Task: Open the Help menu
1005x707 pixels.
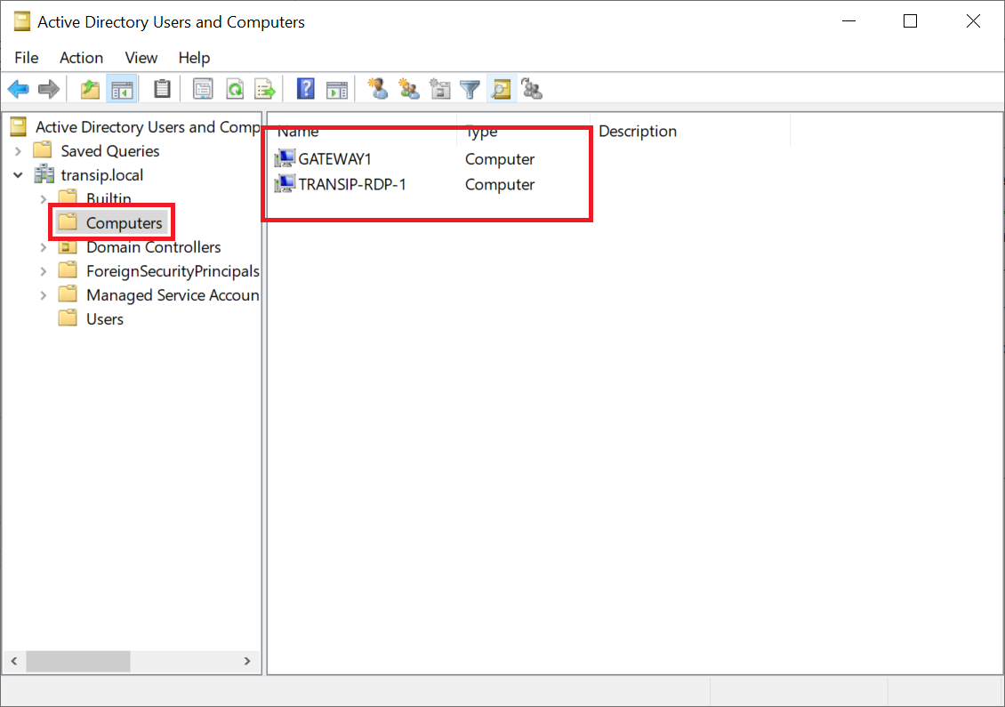Action: click(194, 58)
